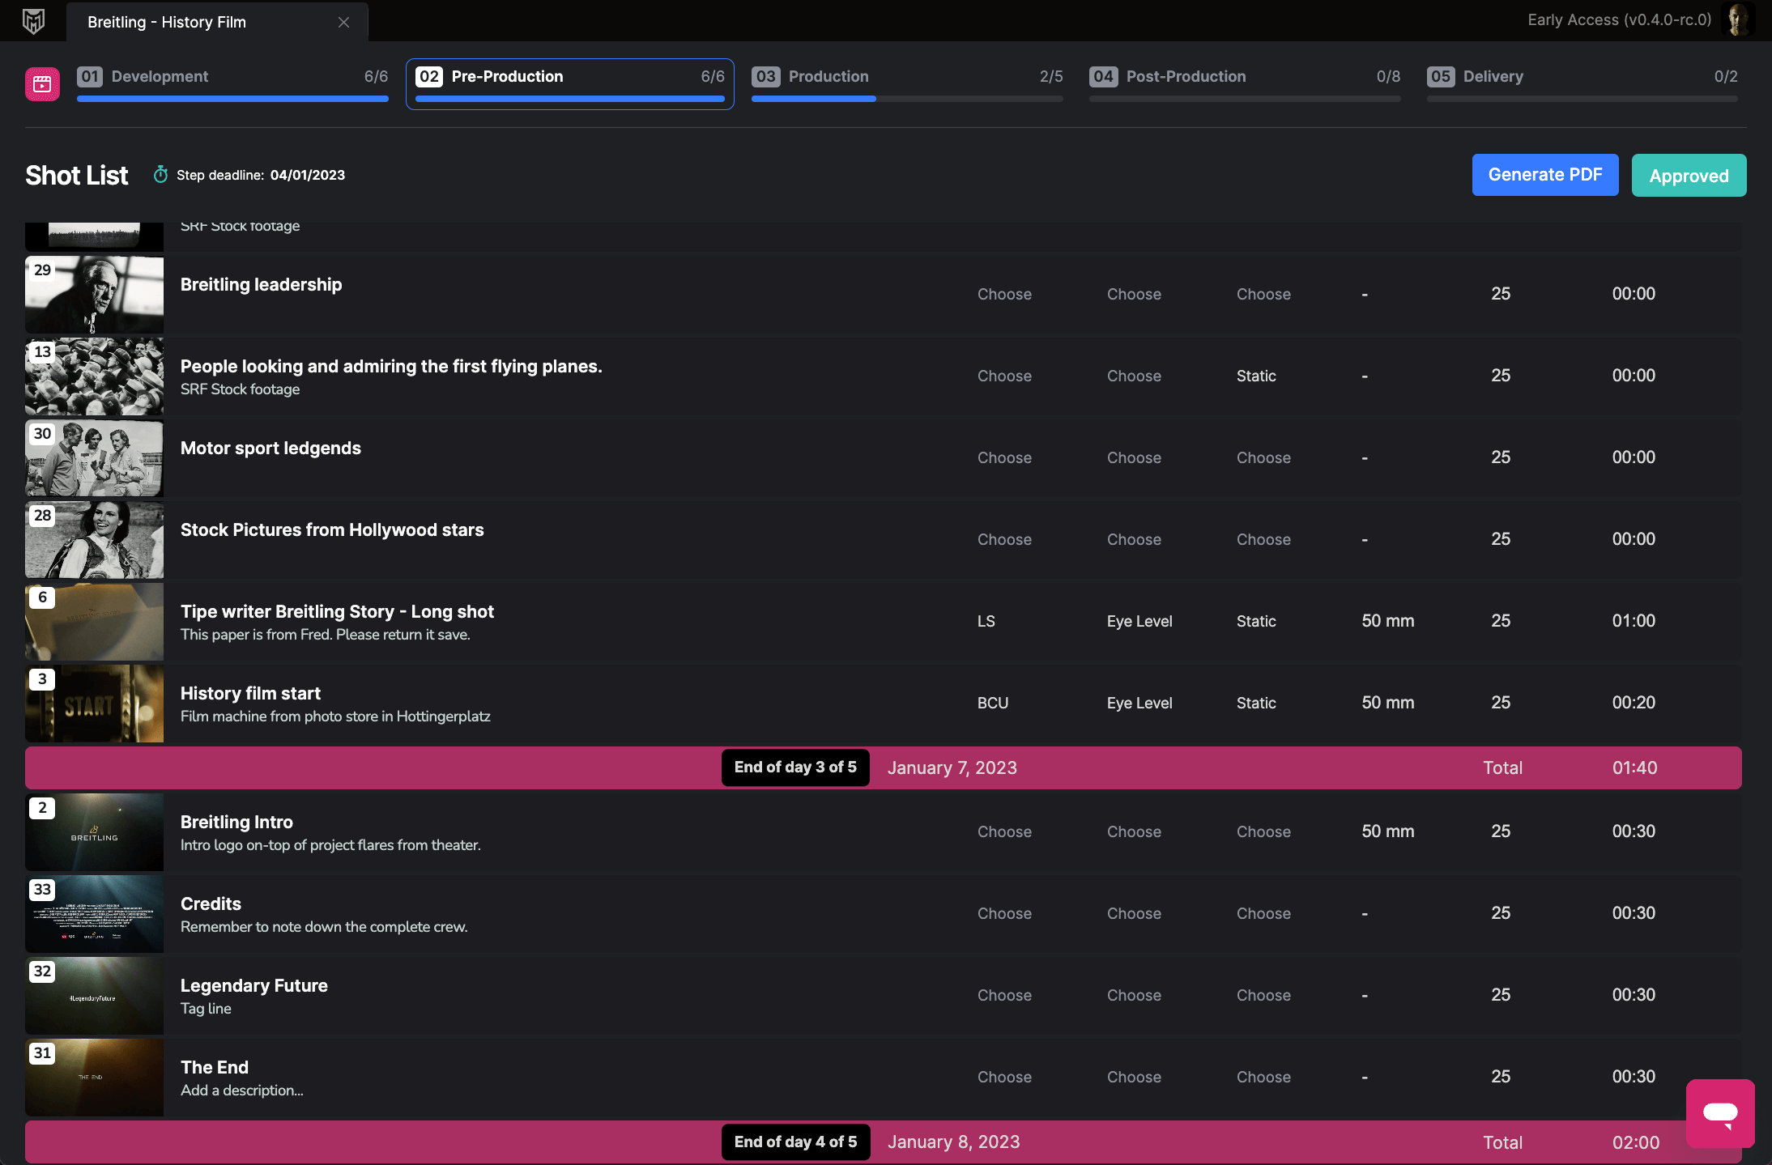Click the step deadline stopwatch icon

(160, 175)
